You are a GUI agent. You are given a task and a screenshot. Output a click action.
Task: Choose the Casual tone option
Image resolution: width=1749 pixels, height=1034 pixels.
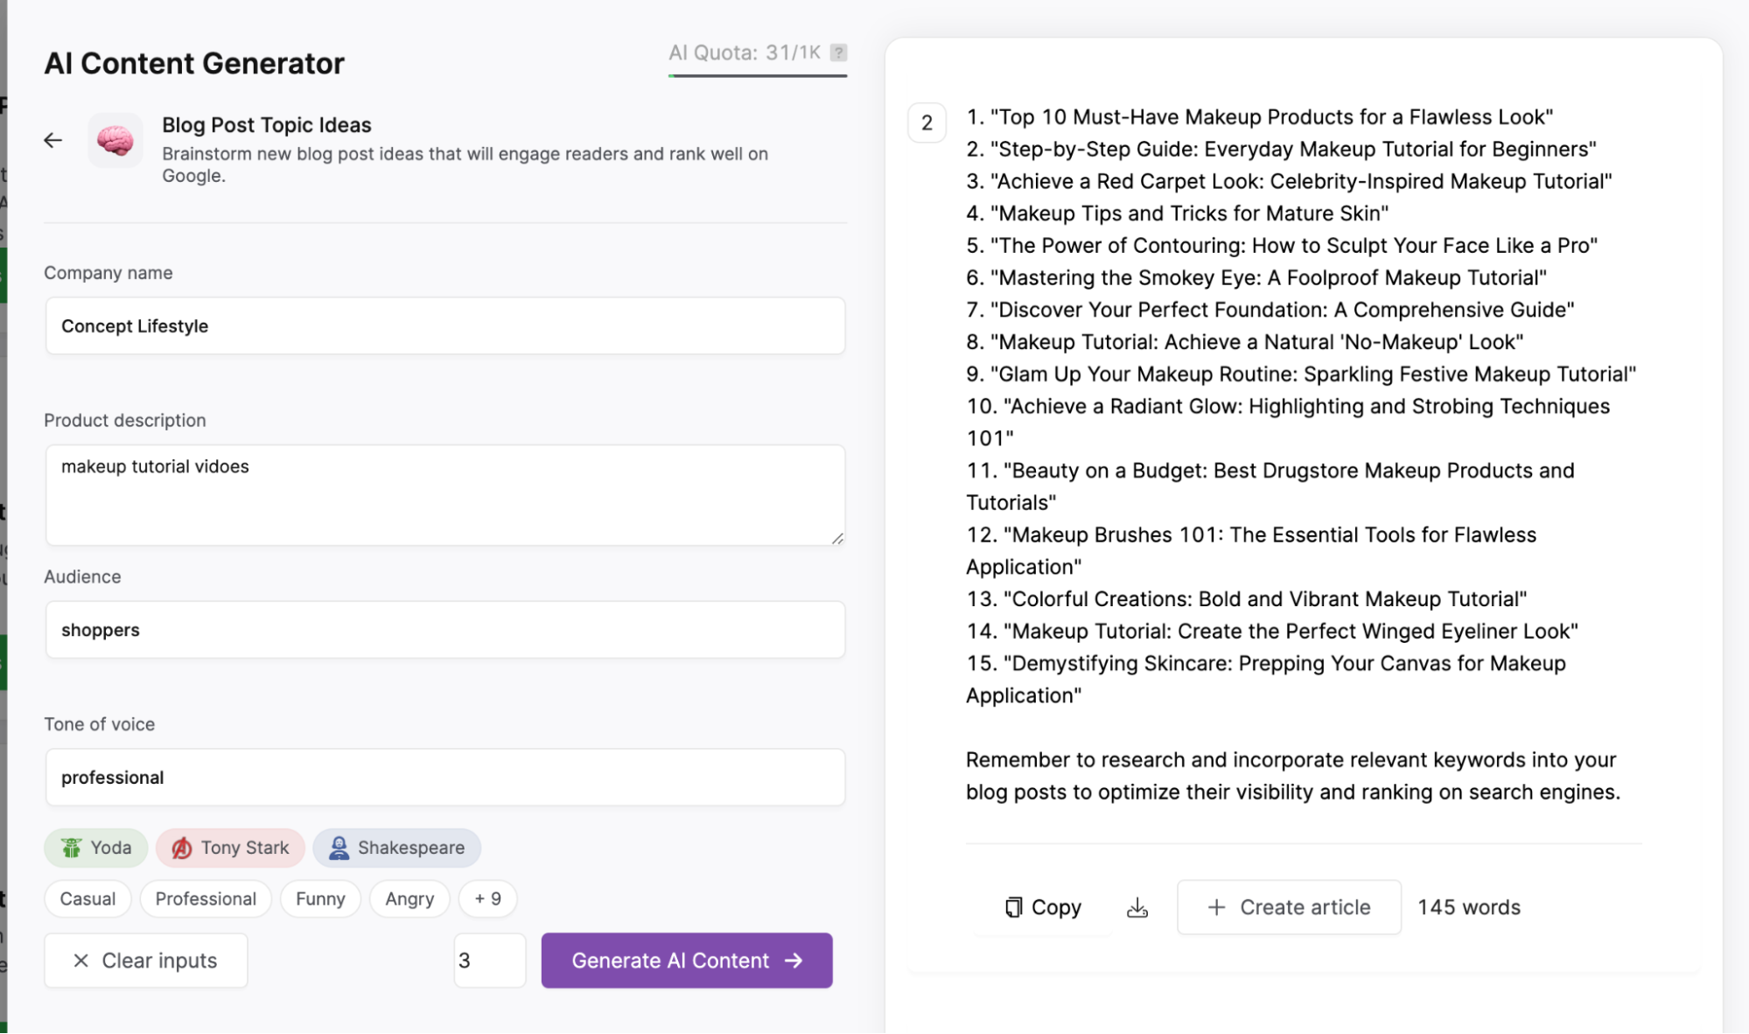click(x=87, y=898)
